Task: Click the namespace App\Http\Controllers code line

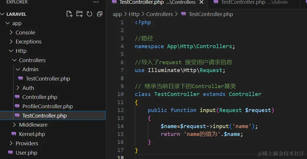Action: click(185, 46)
